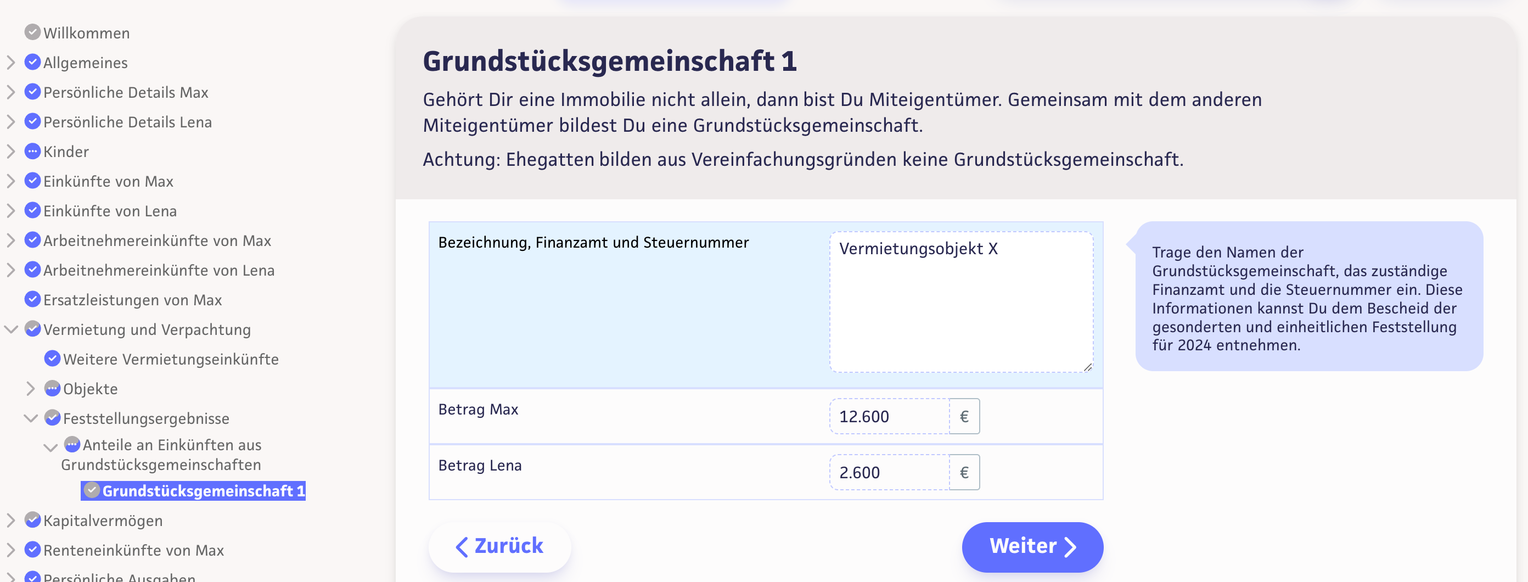Click the checkmark icon beside Kapitalvermögen

pos(32,520)
